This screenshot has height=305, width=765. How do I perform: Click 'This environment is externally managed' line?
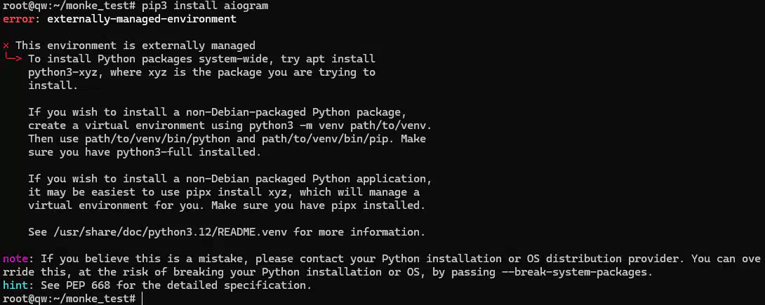[x=135, y=46]
